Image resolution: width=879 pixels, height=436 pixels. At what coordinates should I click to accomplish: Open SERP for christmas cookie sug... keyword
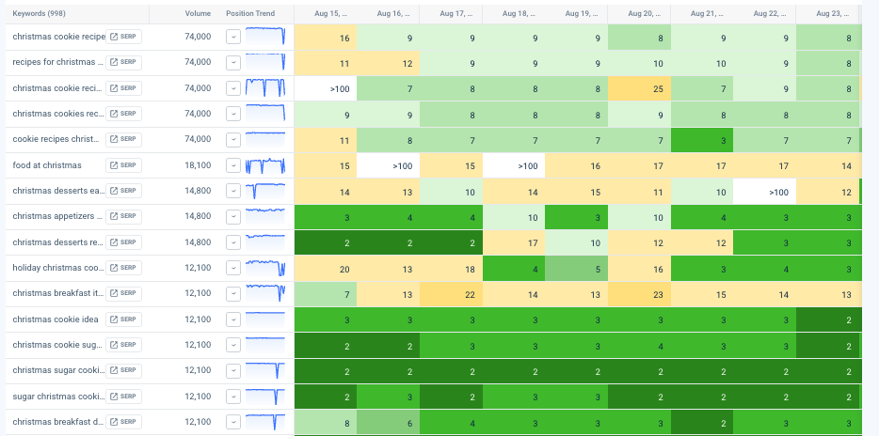click(x=123, y=345)
